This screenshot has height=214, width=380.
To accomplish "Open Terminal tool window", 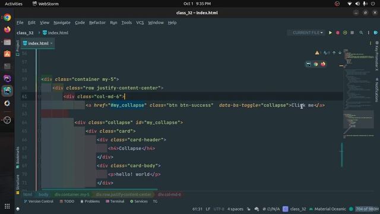I will 115,202.
